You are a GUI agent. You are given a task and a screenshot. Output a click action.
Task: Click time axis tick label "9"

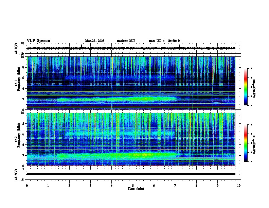(x=217, y=186)
